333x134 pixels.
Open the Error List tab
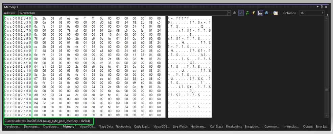click(322, 126)
